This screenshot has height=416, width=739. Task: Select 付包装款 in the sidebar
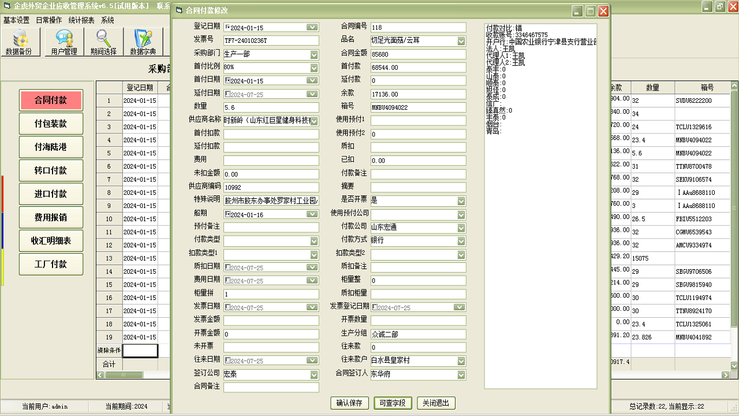click(x=51, y=124)
